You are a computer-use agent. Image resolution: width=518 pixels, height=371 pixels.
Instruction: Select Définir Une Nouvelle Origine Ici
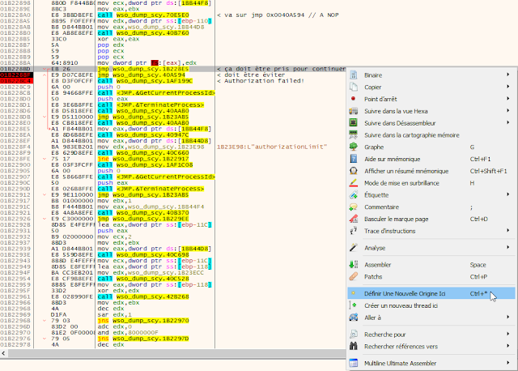click(431, 293)
